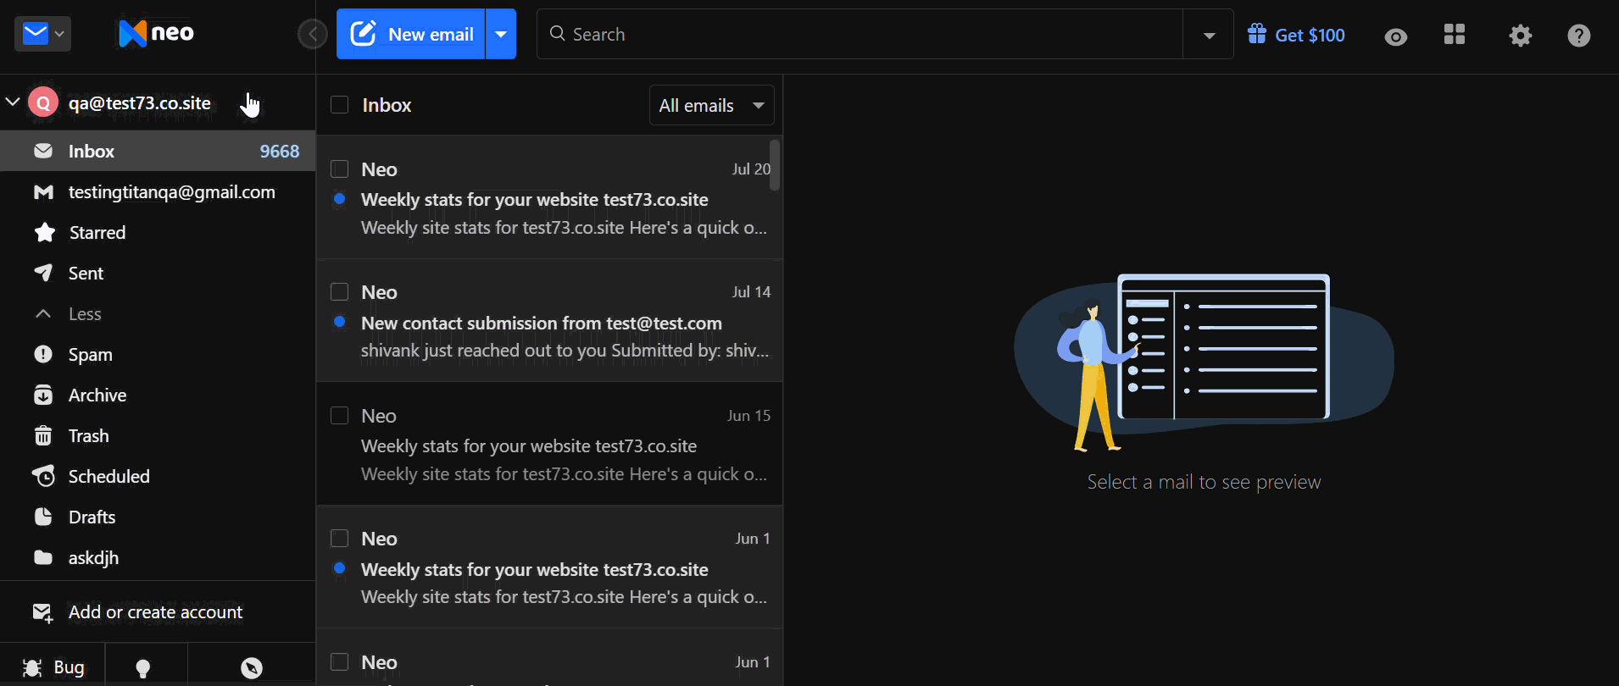Open the help question mark icon

1578,35
